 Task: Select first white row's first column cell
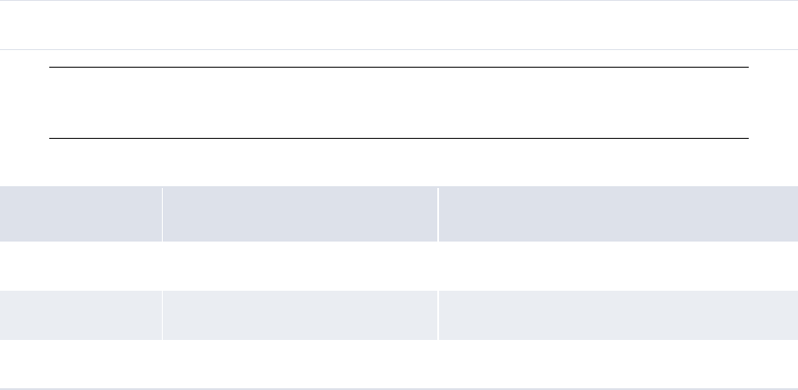[81, 266]
